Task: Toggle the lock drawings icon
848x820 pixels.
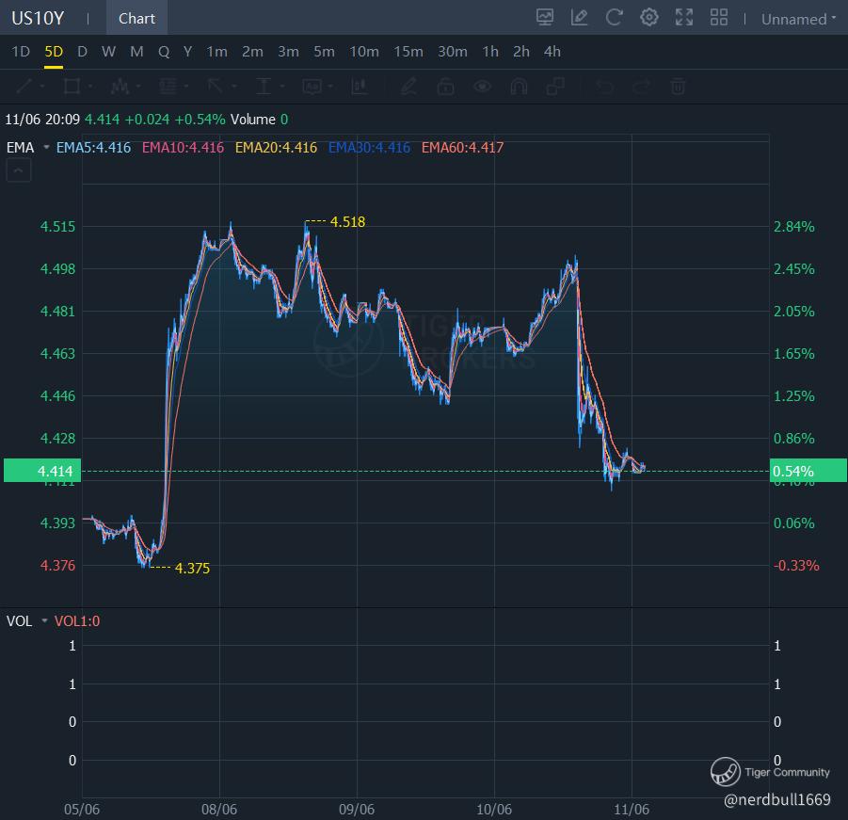Action: 445,86
